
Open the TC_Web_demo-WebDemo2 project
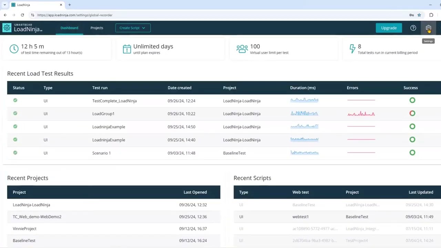point(37,217)
